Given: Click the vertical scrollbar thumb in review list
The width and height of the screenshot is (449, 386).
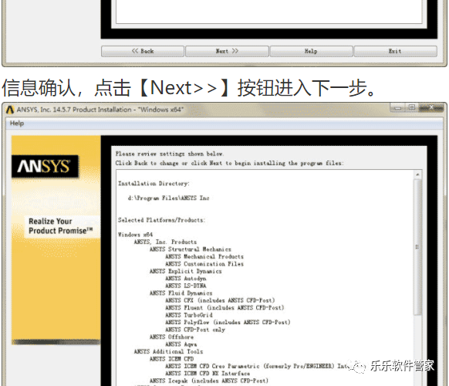Looking at the screenshot, I should tap(417, 247).
